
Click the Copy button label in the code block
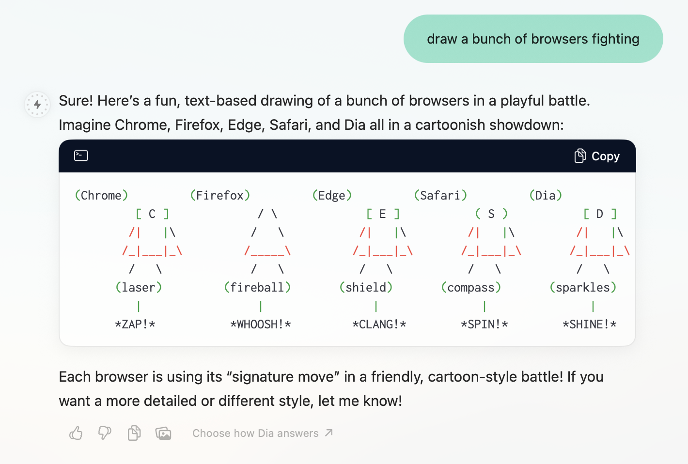(606, 156)
